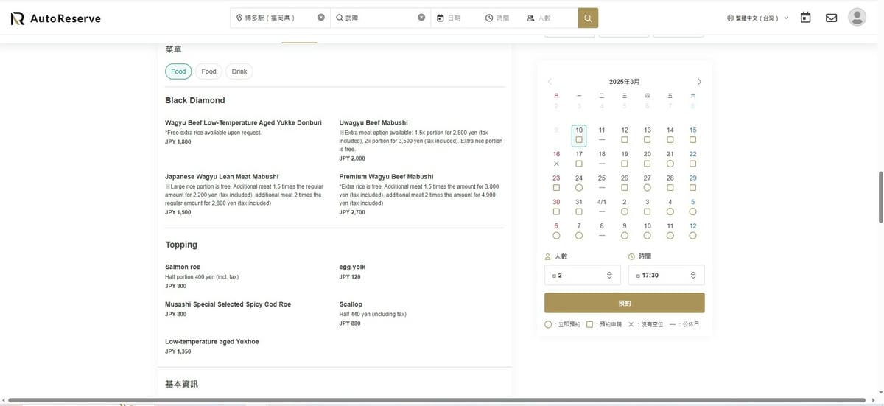884x406 pixels.
Task: Select the second Food menu tab
Action: 209,71
